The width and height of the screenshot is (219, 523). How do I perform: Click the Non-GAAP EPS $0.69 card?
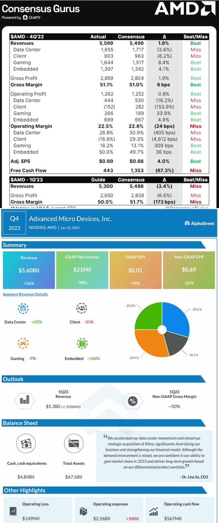pos(189,270)
